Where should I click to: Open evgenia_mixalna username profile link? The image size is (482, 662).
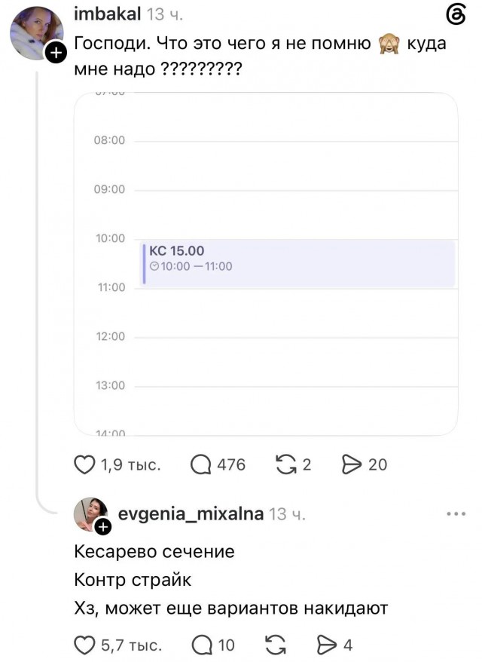191,513
